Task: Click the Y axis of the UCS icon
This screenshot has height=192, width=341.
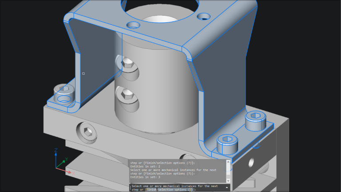Action: 62,164
